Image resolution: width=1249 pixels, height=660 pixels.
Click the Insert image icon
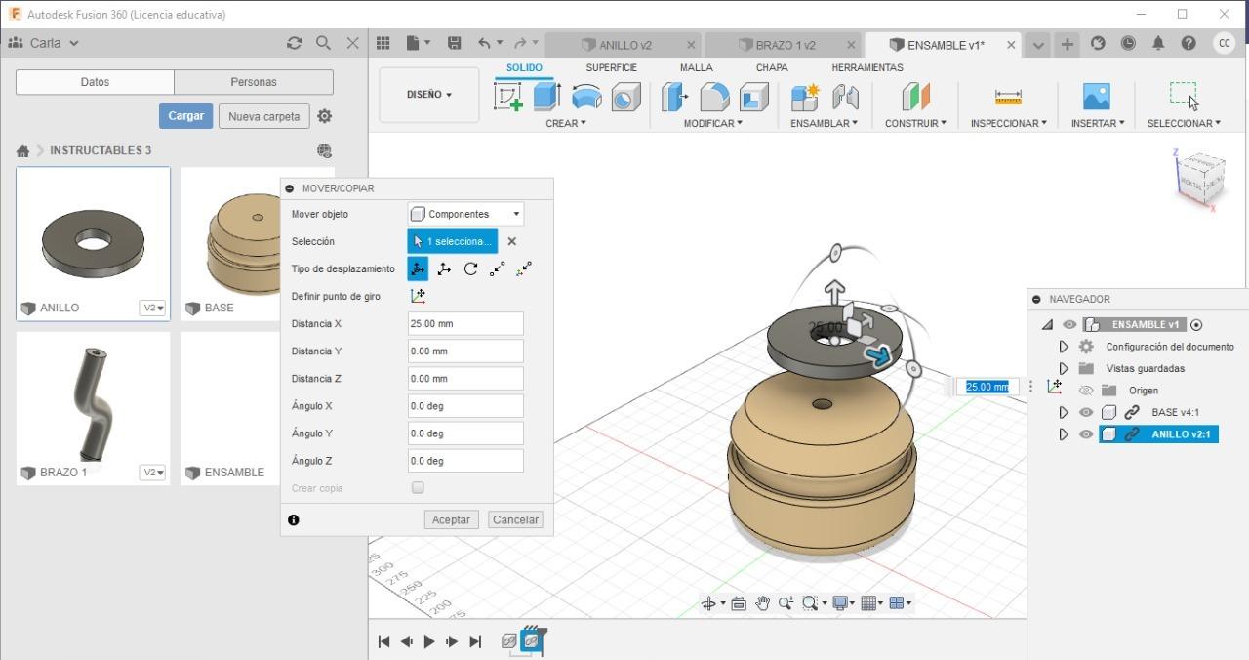coord(1097,96)
